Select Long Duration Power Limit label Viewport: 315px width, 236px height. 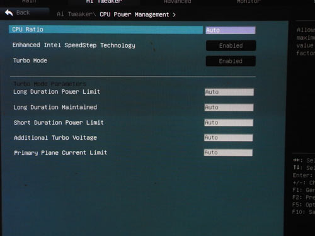point(57,92)
